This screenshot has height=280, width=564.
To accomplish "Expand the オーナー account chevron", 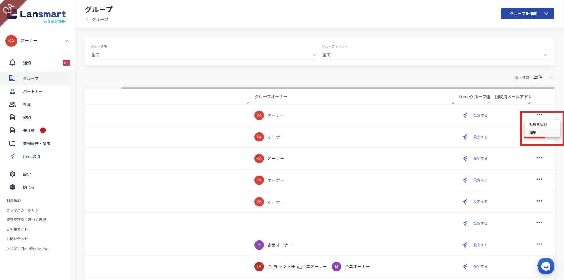I will tap(66, 41).
